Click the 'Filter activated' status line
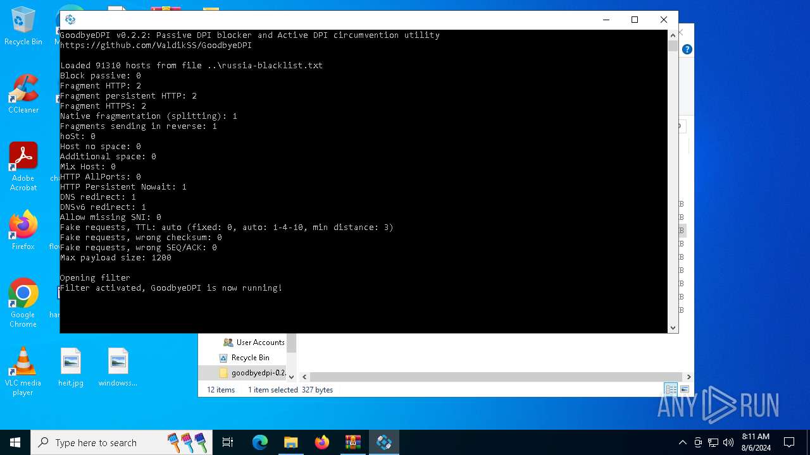This screenshot has height=455, width=810. (x=171, y=288)
